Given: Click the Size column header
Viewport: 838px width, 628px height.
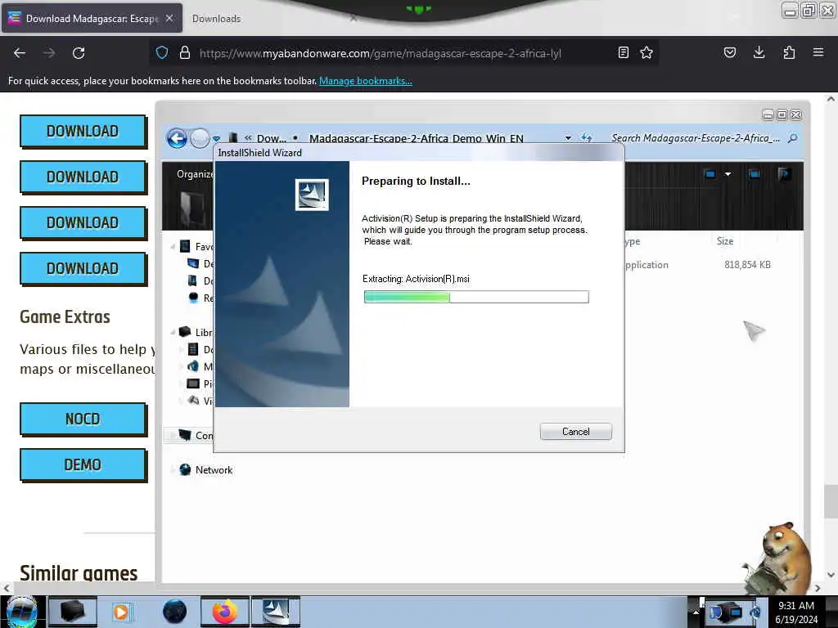Looking at the screenshot, I should (725, 241).
